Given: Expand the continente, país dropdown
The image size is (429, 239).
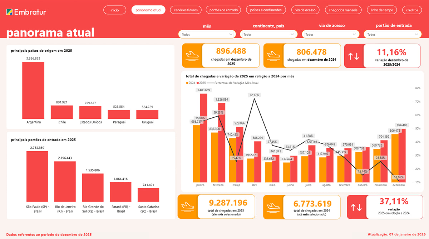Looking at the screenshot, I should pyautogui.click(x=269, y=35).
